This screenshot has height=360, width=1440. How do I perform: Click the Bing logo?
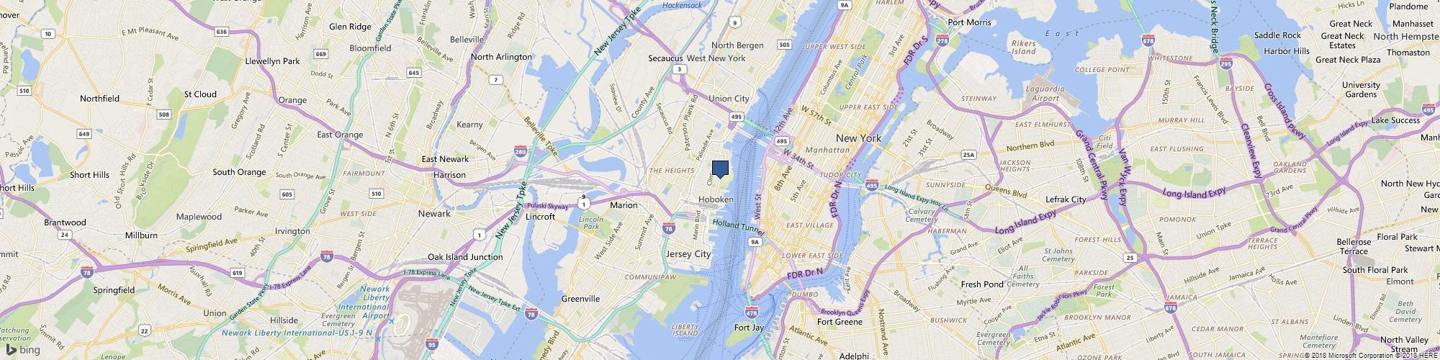(x=23, y=351)
